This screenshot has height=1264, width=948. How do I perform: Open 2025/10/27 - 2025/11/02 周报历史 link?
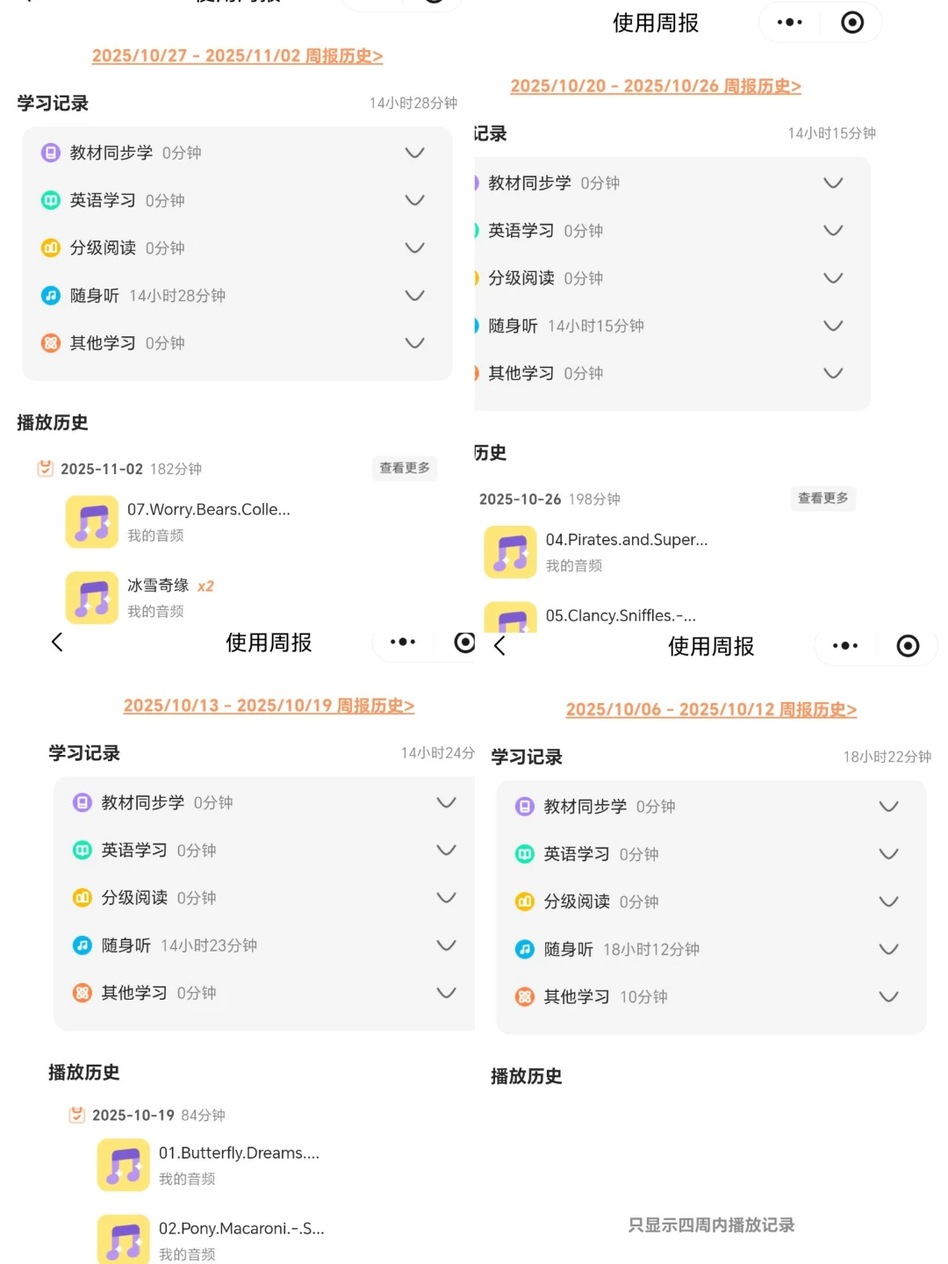pyautogui.click(x=237, y=56)
